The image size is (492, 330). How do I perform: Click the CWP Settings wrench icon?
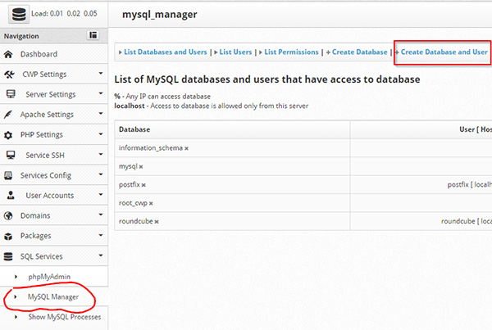(9, 75)
